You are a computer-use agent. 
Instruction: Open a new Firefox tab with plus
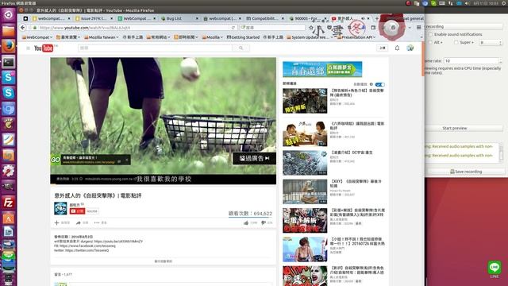376,18
